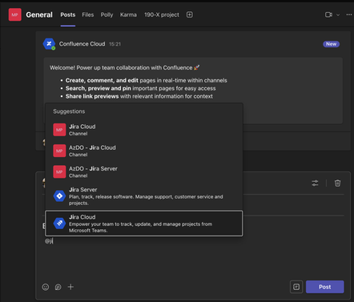Open the emoji picker
The width and height of the screenshot is (354, 302).
pos(46,287)
